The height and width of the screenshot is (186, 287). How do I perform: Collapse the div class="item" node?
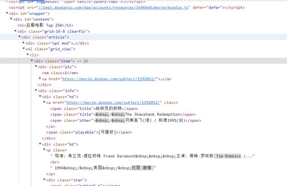click(x=32, y=60)
